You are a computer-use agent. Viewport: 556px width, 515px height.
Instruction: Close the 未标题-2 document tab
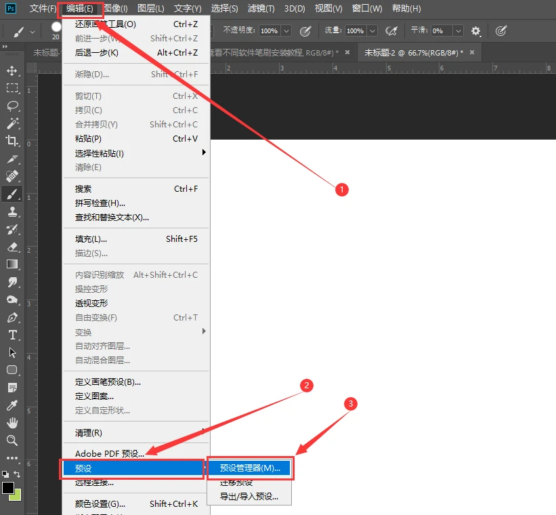coord(472,52)
